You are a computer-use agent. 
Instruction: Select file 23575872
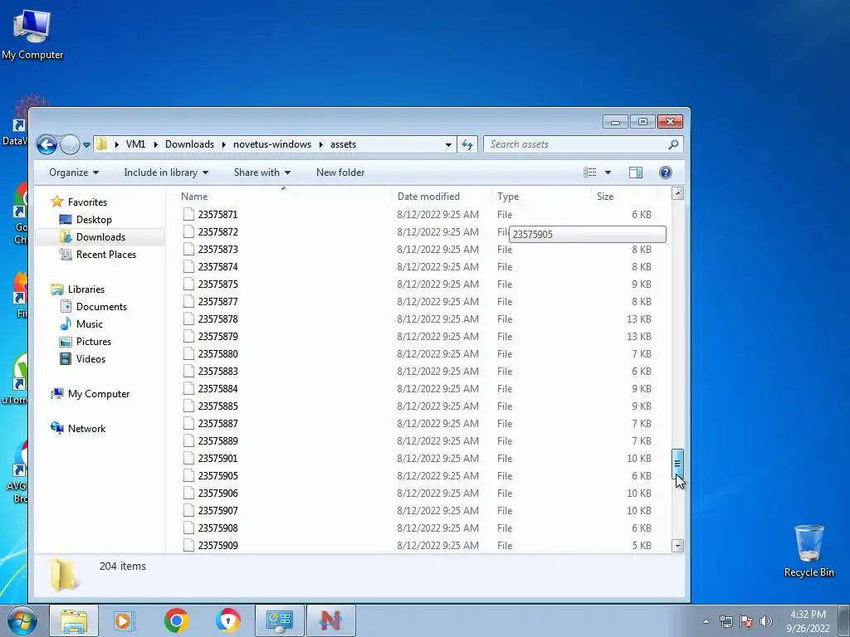(217, 232)
